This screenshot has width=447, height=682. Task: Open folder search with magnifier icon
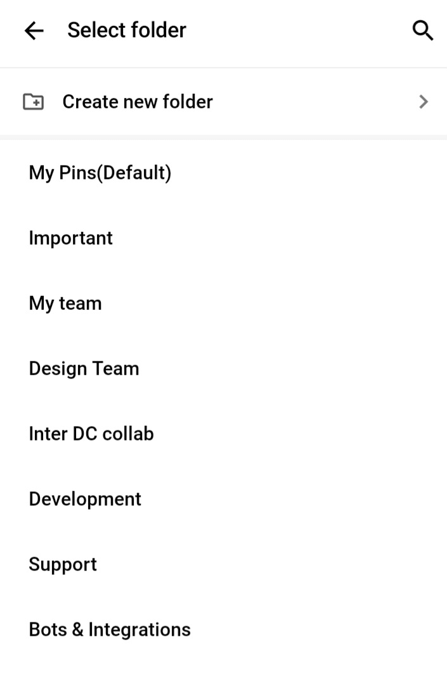point(423,30)
